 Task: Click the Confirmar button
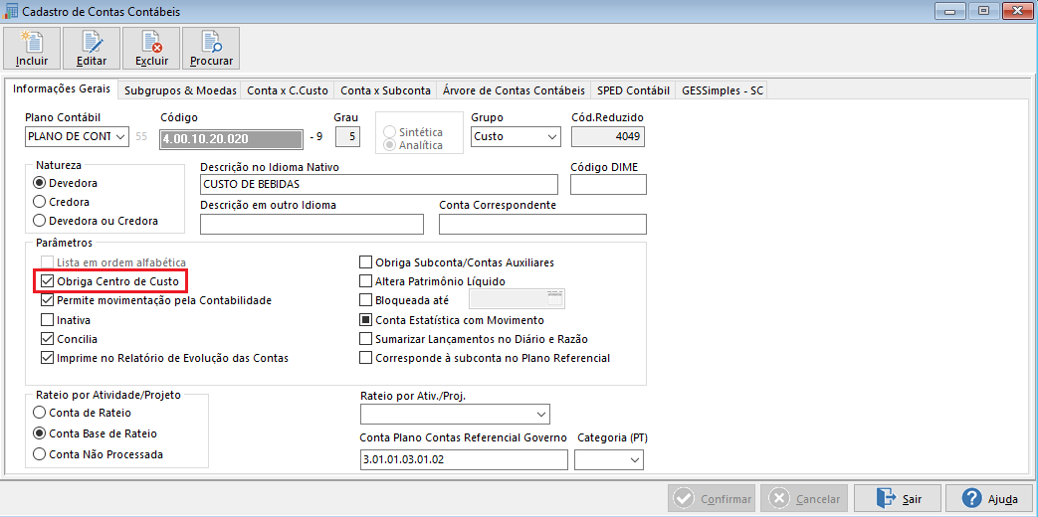712,499
